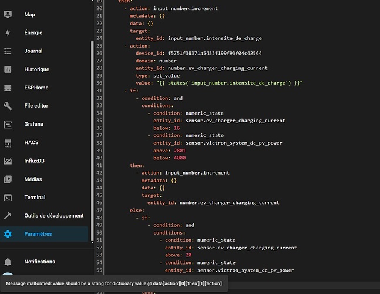Viewport: 380px width, 294px height.
Task: Open HACS using its store icon
Action: coord(8,142)
